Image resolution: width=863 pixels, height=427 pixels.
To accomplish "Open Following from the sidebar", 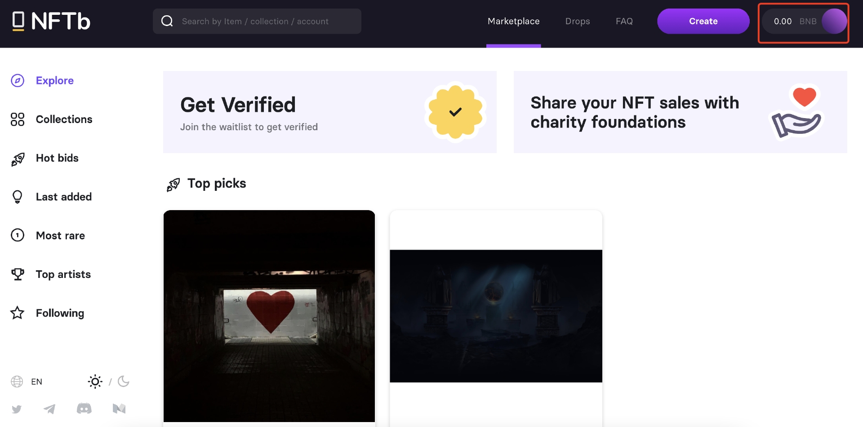I will point(60,313).
